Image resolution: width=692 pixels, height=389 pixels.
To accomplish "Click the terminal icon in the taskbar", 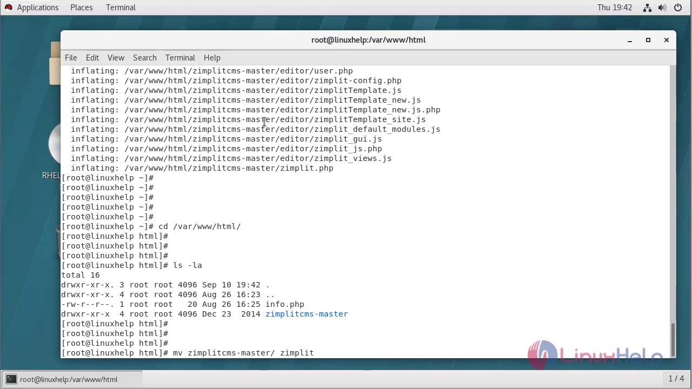I will click(x=11, y=379).
